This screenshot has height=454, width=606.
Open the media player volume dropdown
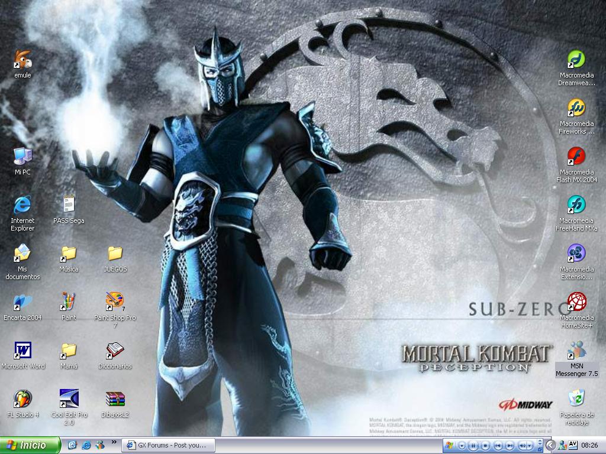click(x=530, y=446)
